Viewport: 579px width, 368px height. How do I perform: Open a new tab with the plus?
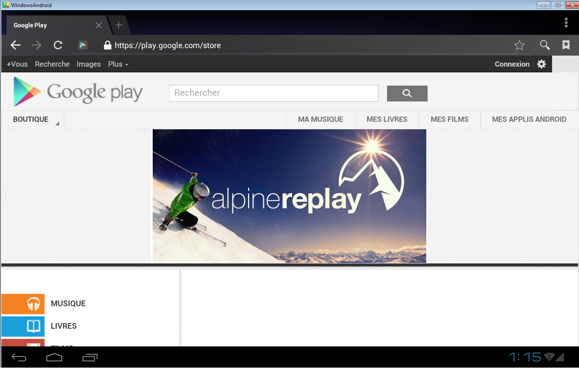point(118,25)
